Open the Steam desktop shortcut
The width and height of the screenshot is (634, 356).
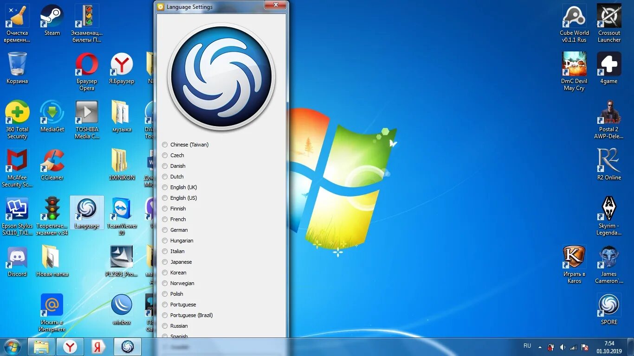52,20
